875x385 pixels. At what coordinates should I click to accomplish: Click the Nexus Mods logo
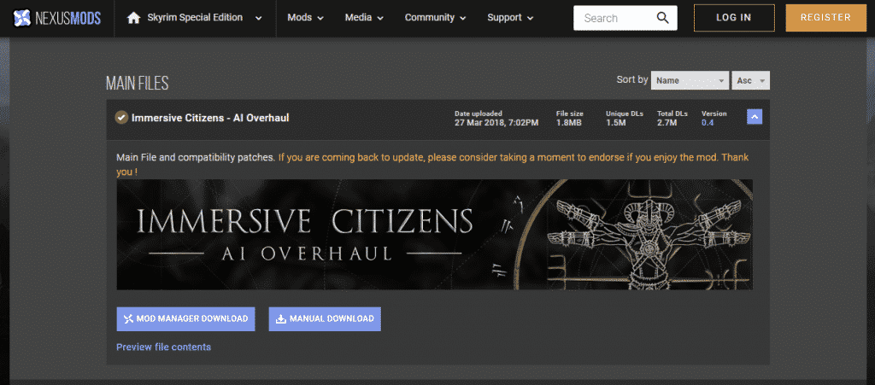(57, 19)
